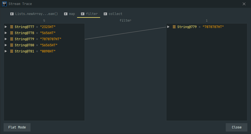251x134 pixels.
Task: Open the map tab
Action: coord(72,14)
